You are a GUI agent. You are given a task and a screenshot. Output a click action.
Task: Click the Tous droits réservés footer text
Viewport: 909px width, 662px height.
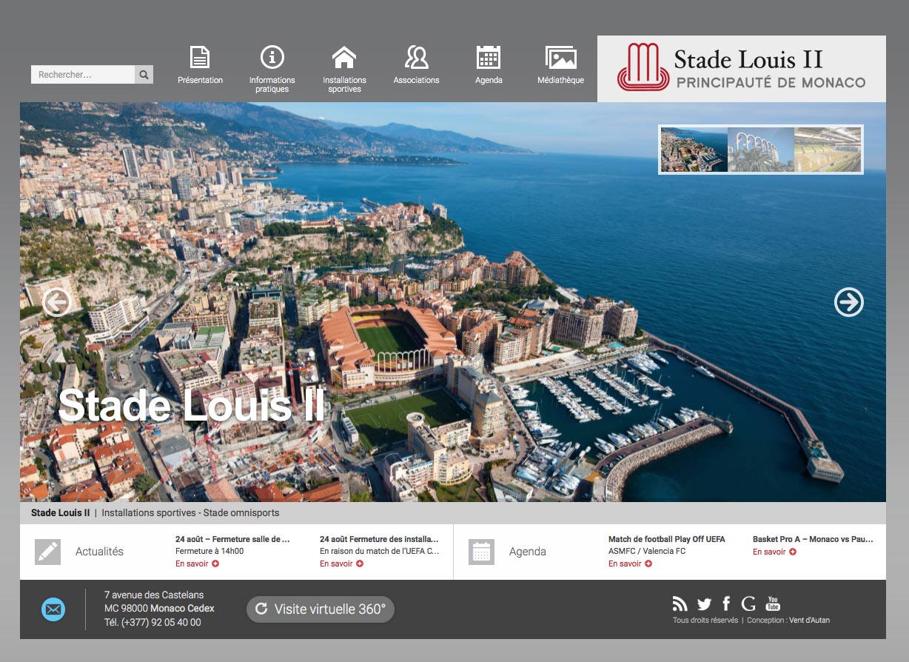705,621
